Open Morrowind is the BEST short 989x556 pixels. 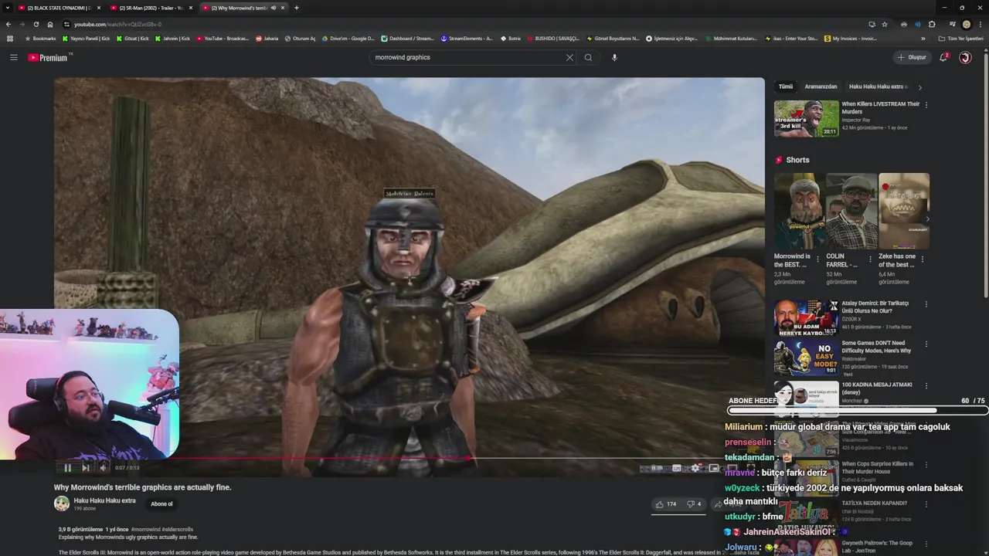(x=799, y=211)
